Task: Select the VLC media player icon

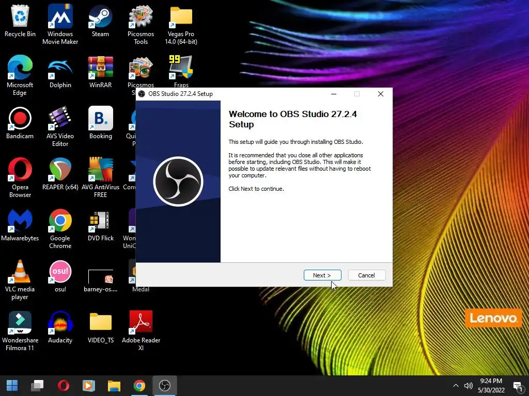Action: point(20,280)
